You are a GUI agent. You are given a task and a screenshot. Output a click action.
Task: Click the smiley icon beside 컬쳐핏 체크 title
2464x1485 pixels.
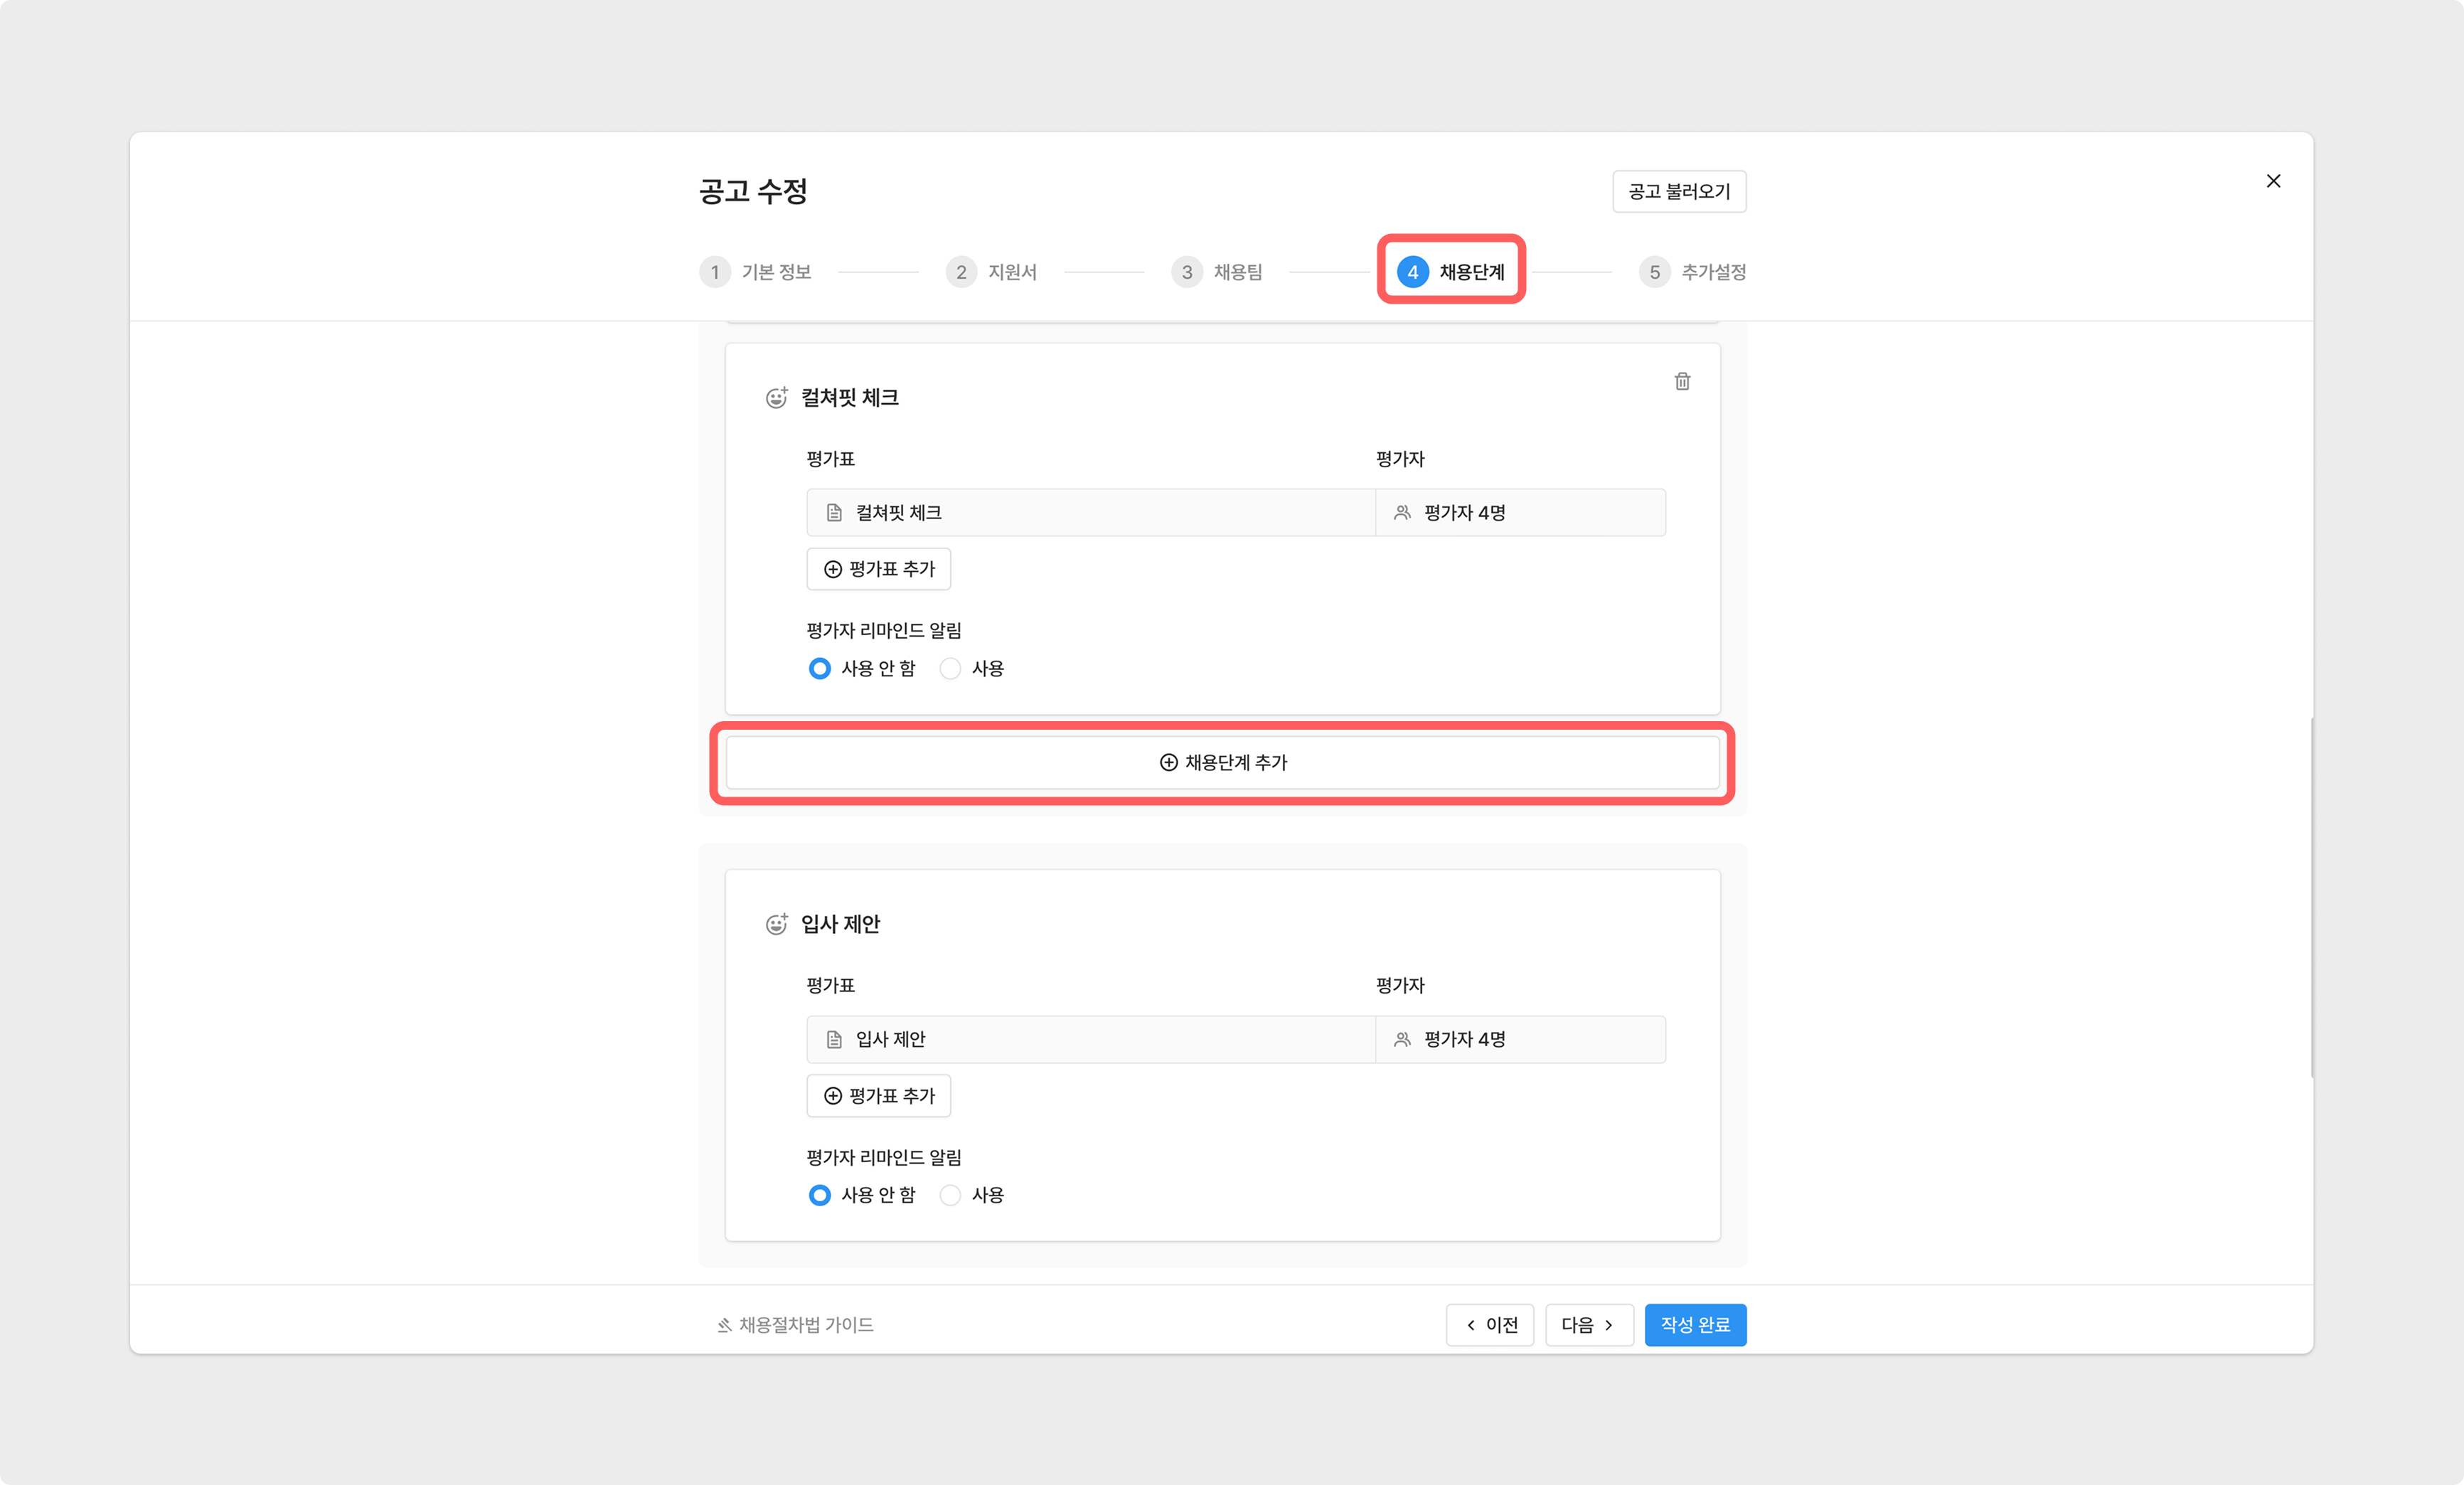(776, 398)
